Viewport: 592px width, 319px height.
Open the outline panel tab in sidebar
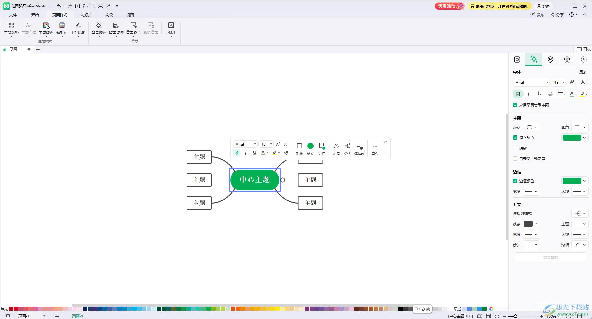coord(517,59)
